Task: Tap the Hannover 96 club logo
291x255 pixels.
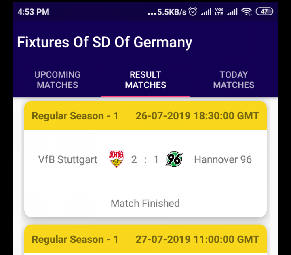Action: tap(174, 159)
